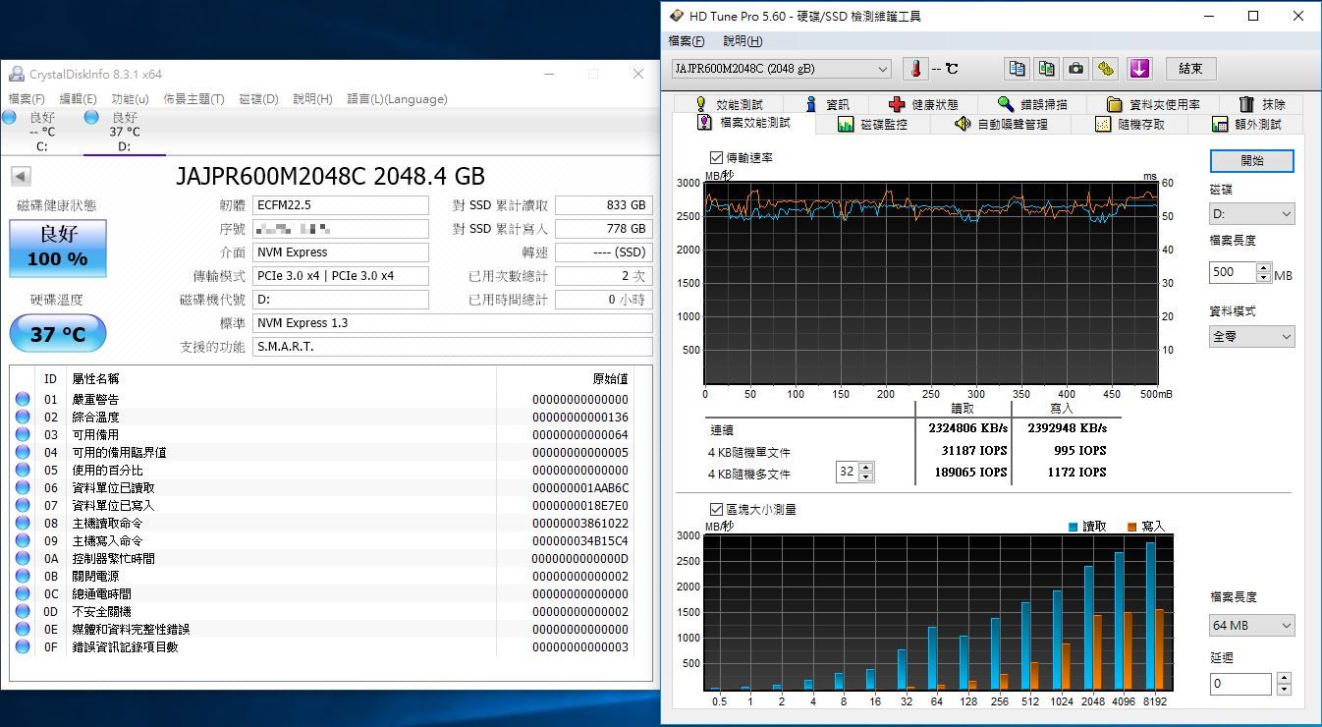
Task: Click down arrow of the 32 spinner
Action: point(865,477)
